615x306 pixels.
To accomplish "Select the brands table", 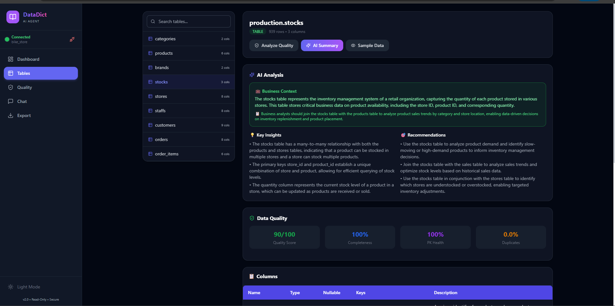I will tap(189, 67).
